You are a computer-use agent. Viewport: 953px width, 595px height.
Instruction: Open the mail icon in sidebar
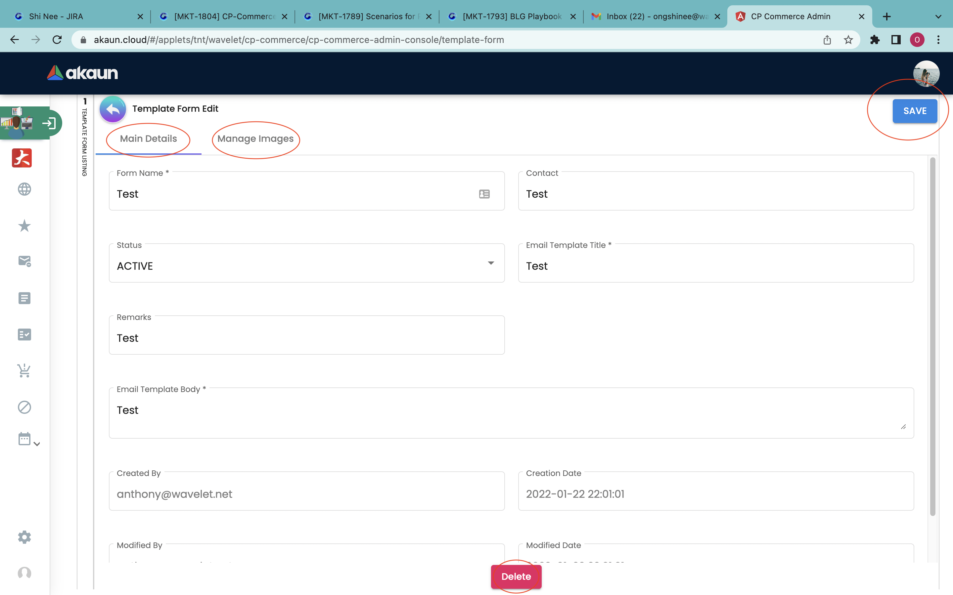(24, 261)
